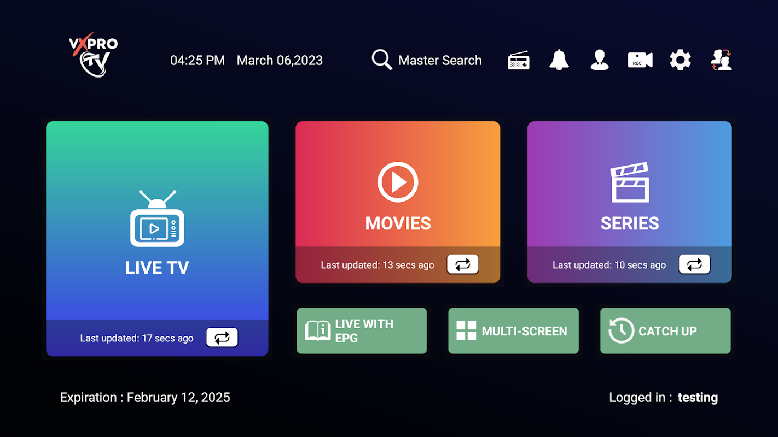Image resolution: width=778 pixels, height=437 pixels.
Task: Click the Expiration February 12, 2025 text
Action: 145,398
